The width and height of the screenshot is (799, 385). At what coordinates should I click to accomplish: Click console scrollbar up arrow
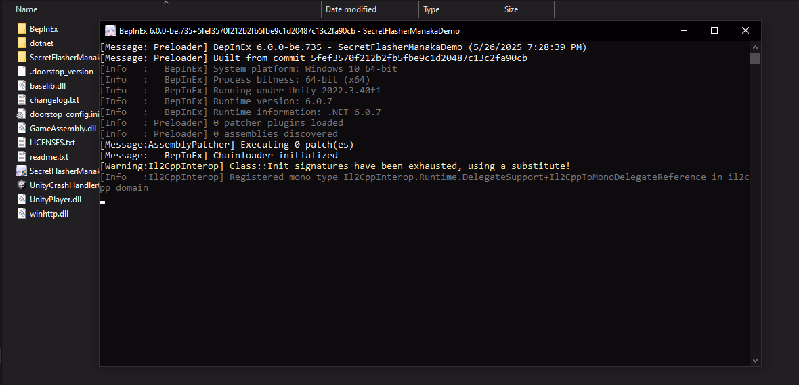coord(755,46)
